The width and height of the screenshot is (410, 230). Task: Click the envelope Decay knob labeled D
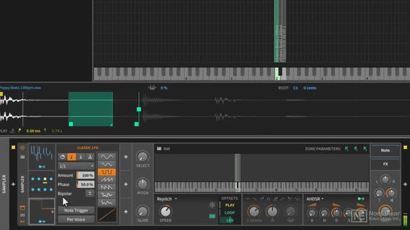(336, 213)
